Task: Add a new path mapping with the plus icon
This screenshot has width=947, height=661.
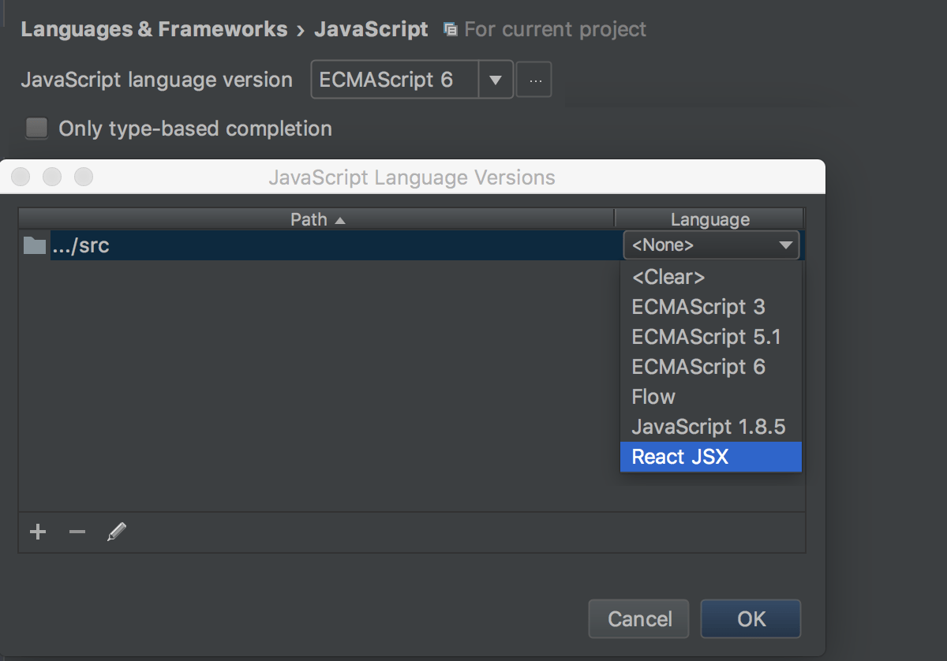Action: coord(37,532)
